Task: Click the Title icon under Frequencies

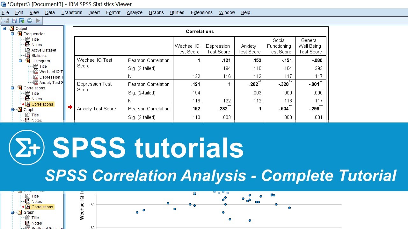Action: pyautogui.click(x=28, y=39)
